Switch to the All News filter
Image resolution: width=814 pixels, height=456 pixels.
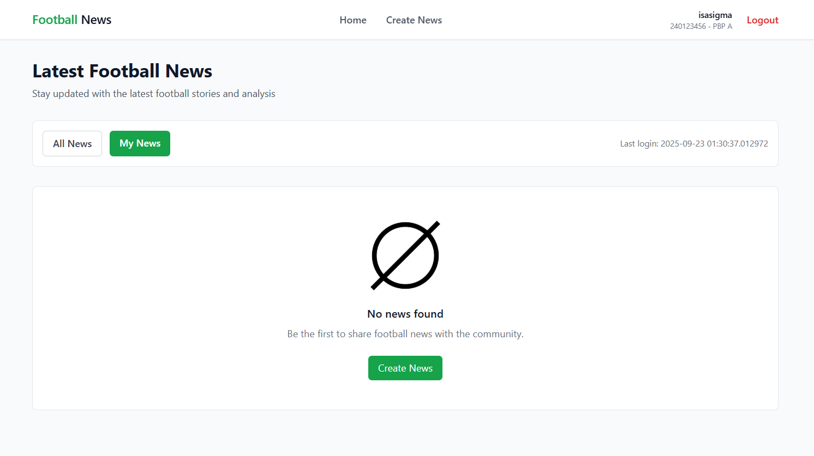click(x=72, y=144)
